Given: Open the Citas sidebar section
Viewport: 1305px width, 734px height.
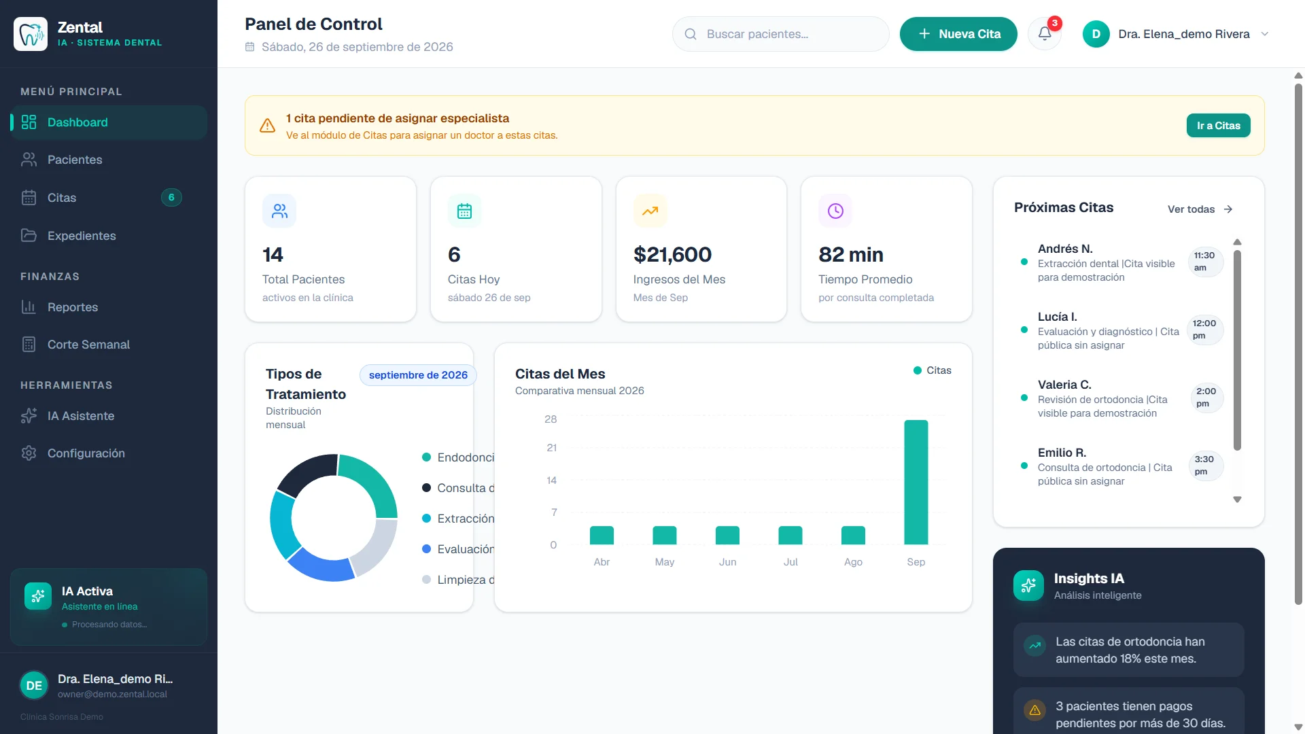Looking at the screenshot, I should point(109,198).
